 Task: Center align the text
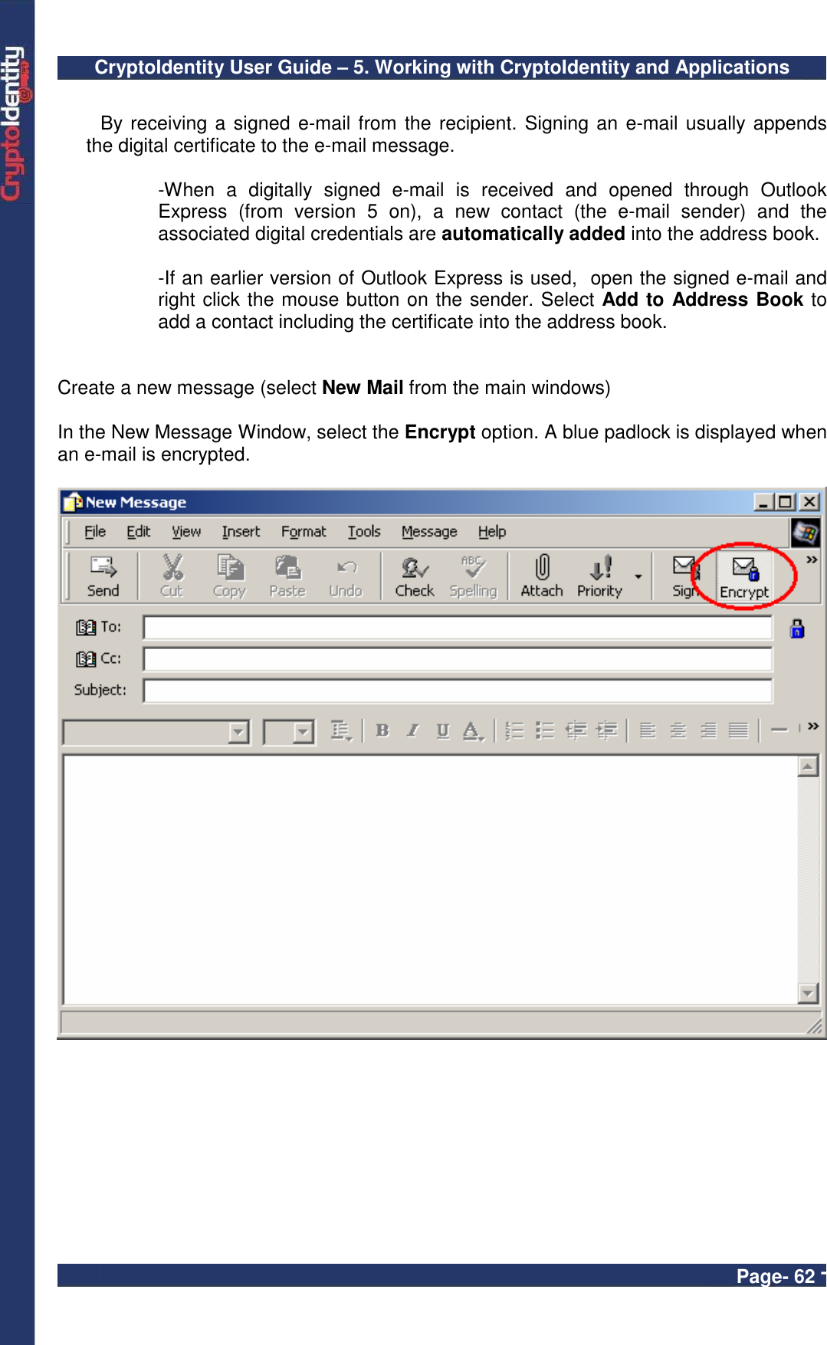coord(678,730)
